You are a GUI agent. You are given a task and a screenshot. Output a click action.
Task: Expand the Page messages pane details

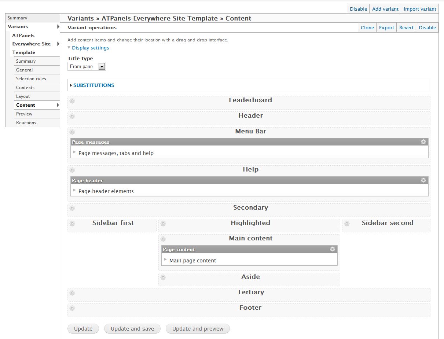point(74,152)
